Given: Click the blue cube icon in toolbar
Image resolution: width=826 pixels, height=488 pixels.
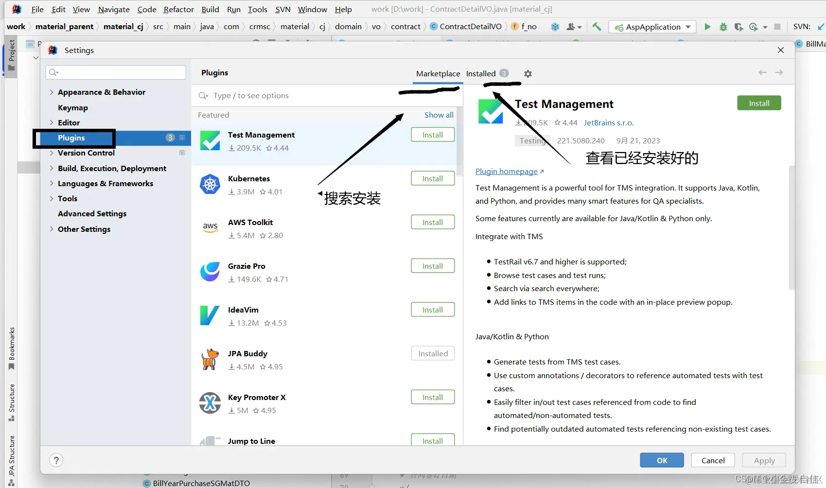Looking at the screenshot, I should 555,27.
